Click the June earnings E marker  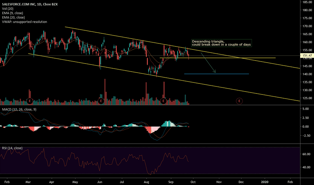click(101, 101)
